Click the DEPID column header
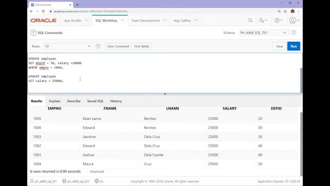 click(x=276, y=109)
